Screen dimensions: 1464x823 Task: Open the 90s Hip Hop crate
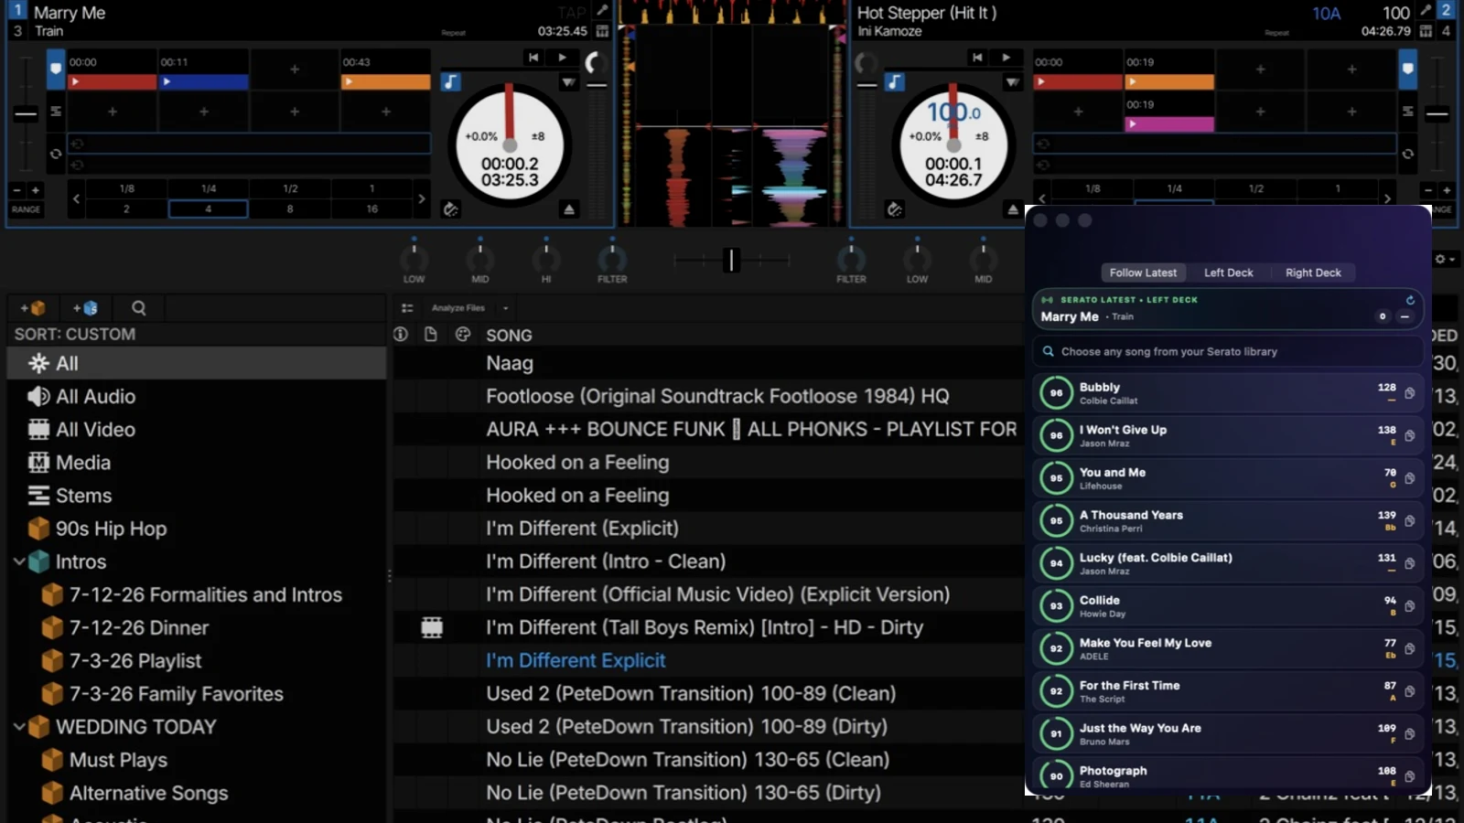(197, 529)
